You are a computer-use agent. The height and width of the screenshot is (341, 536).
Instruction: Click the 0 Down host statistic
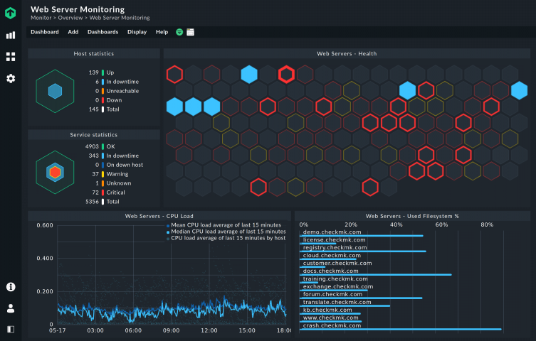pyautogui.click(x=108, y=100)
